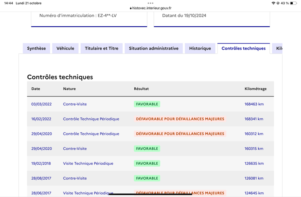Click FAVORABLE badge in the 28/08/2017 row

pos(147,178)
